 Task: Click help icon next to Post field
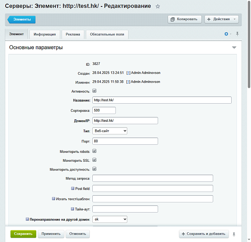[73, 188]
